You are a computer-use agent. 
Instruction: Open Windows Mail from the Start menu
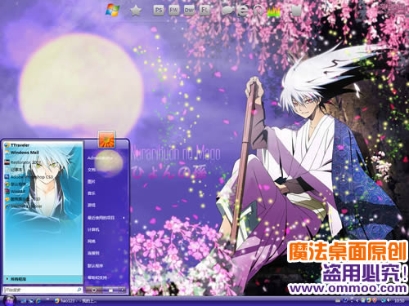coord(25,153)
